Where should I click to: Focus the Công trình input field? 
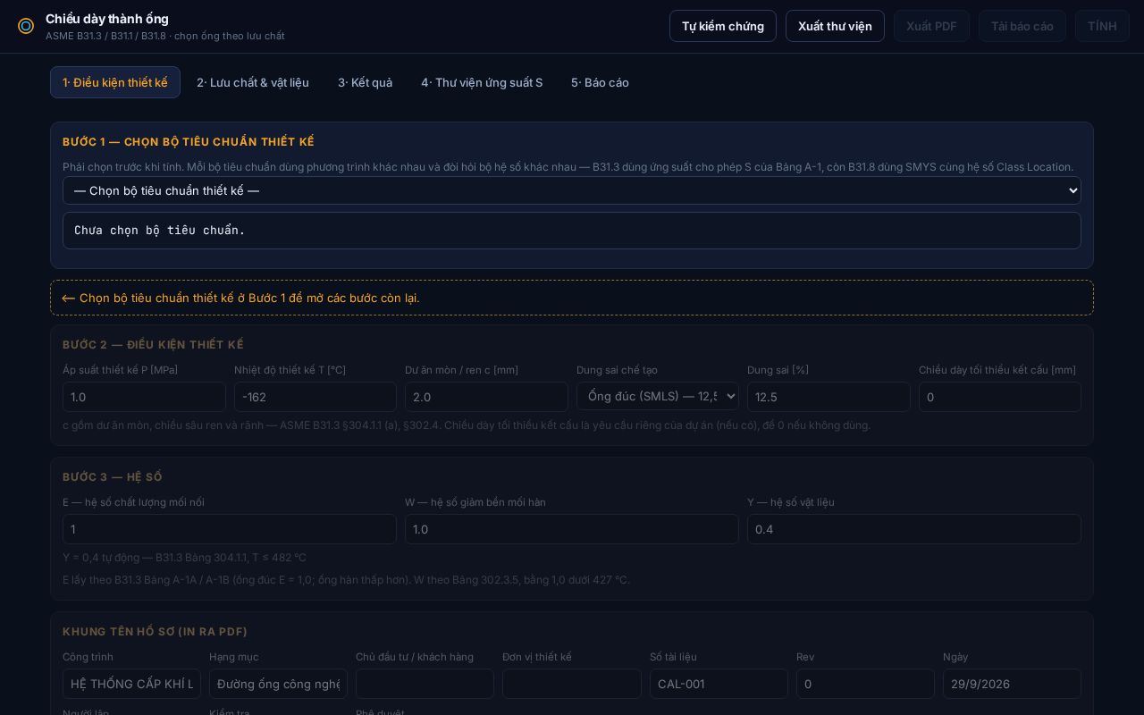click(131, 684)
